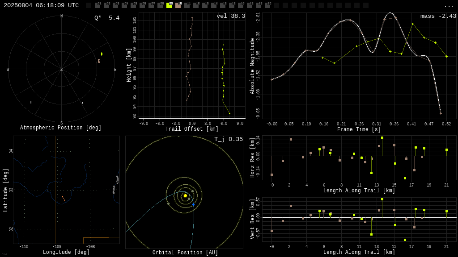Click the R marker in the sky plot
This screenshot has height=257, width=458.
pyautogui.click(x=82, y=104)
